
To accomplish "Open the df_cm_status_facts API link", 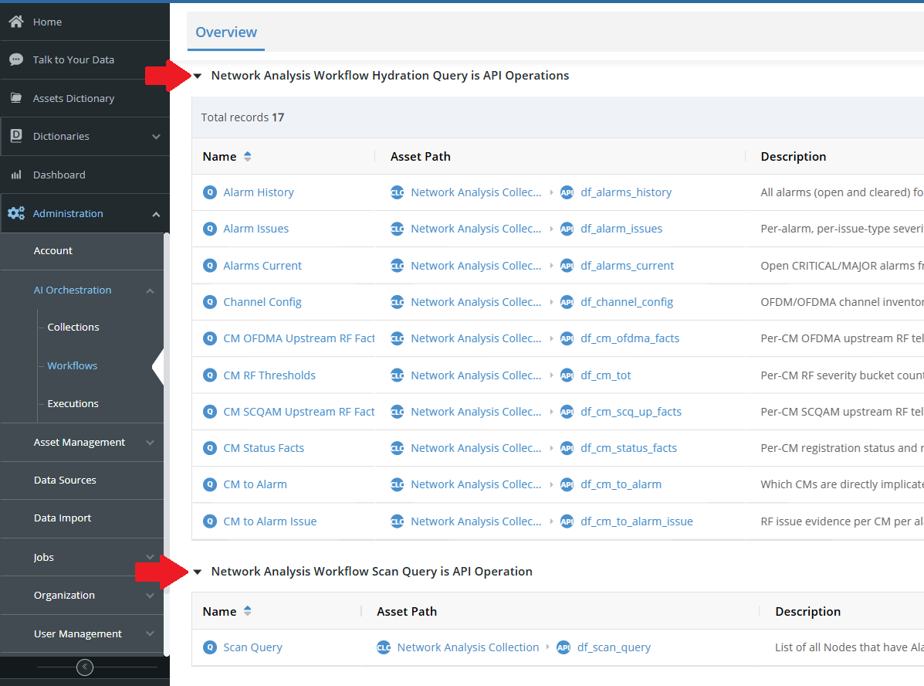I will [x=629, y=448].
